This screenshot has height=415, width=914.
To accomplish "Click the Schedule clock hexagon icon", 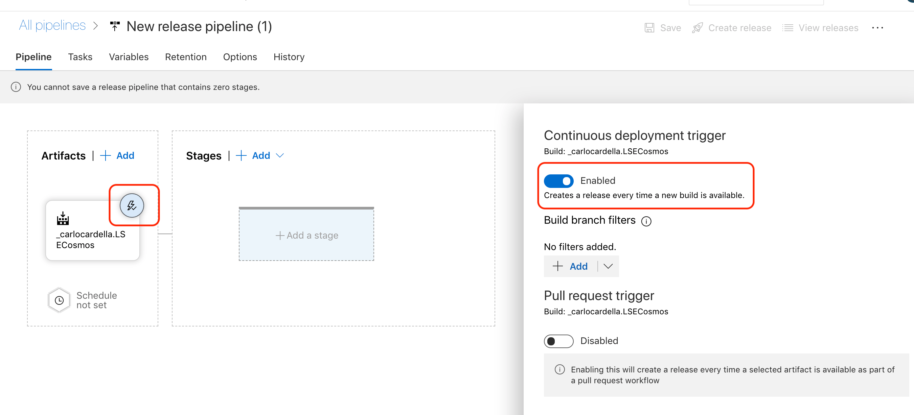I will pos(59,300).
